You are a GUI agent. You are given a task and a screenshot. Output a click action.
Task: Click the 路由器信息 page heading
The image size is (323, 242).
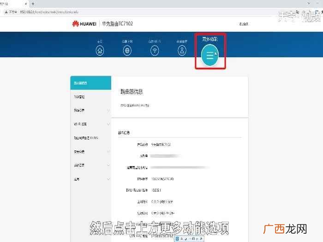point(132,92)
